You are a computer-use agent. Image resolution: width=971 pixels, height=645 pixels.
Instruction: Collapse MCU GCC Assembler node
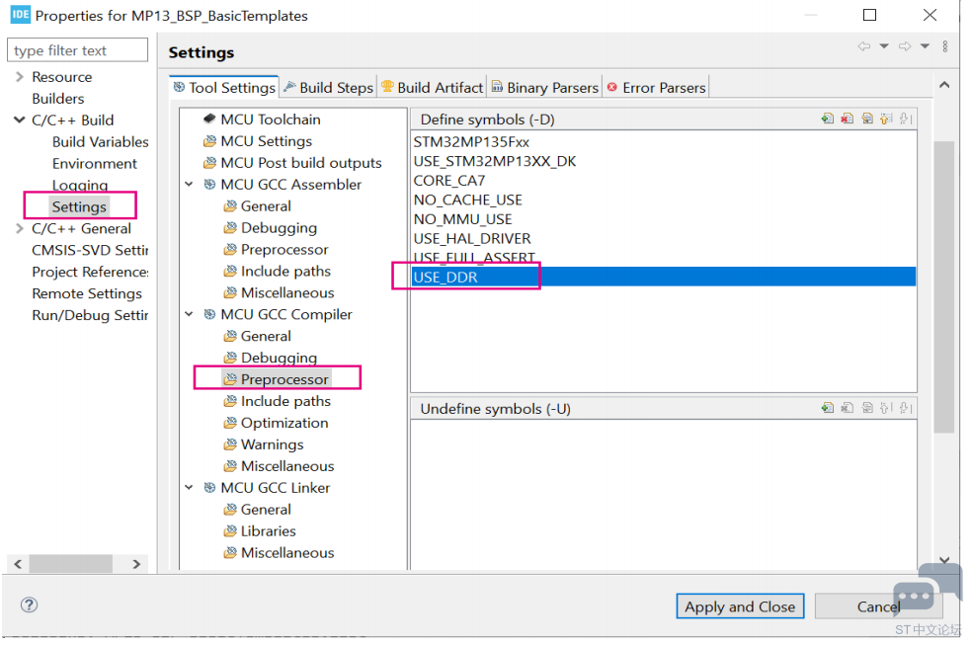click(x=190, y=185)
